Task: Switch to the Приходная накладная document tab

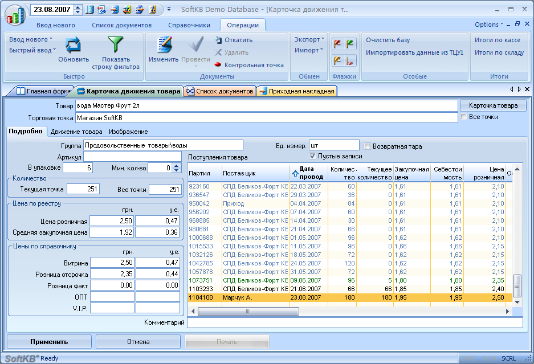Action: tap(297, 91)
